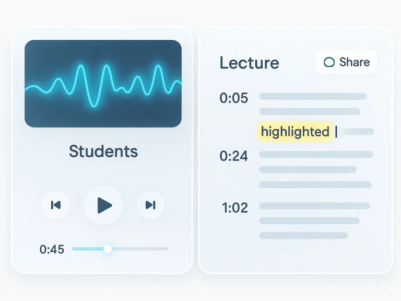The height and width of the screenshot is (301, 401).
Task: Click the circle icon inside Share
Action: pos(329,62)
